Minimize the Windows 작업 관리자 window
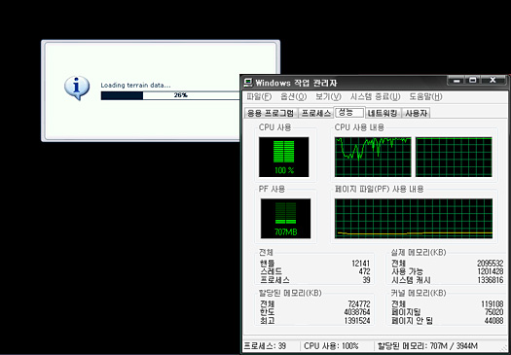The width and height of the screenshot is (511, 355). pos(456,80)
